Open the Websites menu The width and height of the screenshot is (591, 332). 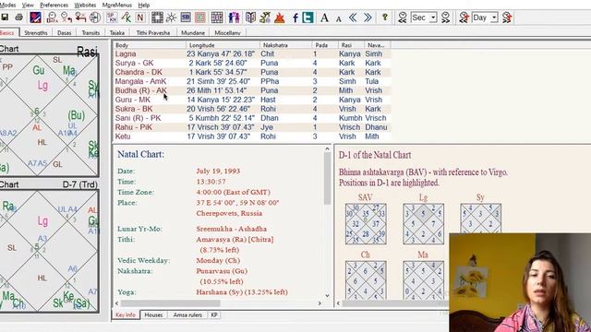click(x=85, y=5)
